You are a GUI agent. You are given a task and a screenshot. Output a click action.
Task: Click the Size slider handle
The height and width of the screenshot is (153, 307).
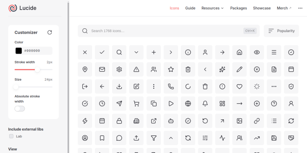(x=16, y=87)
